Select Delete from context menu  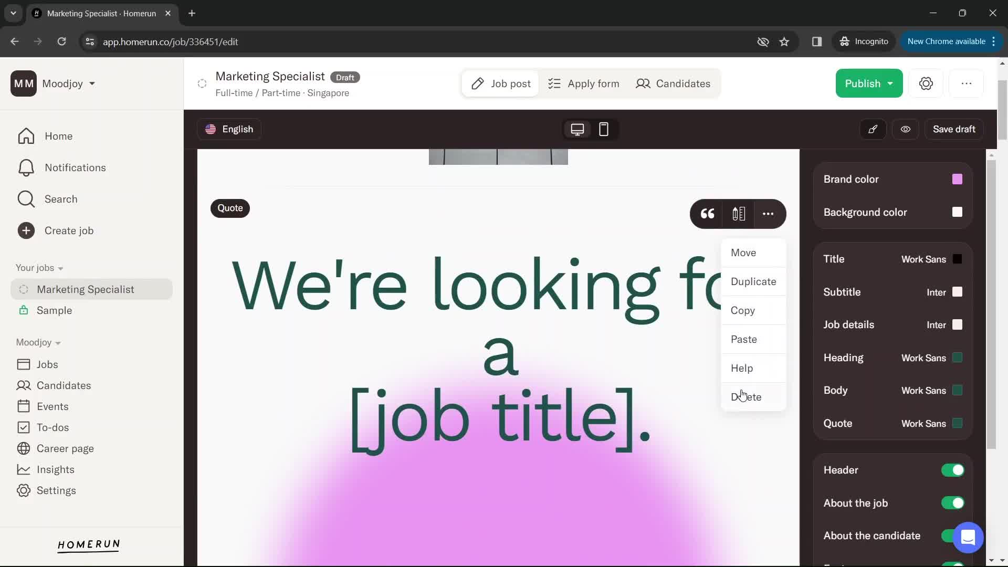pyautogui.click(x=747, y=396)
